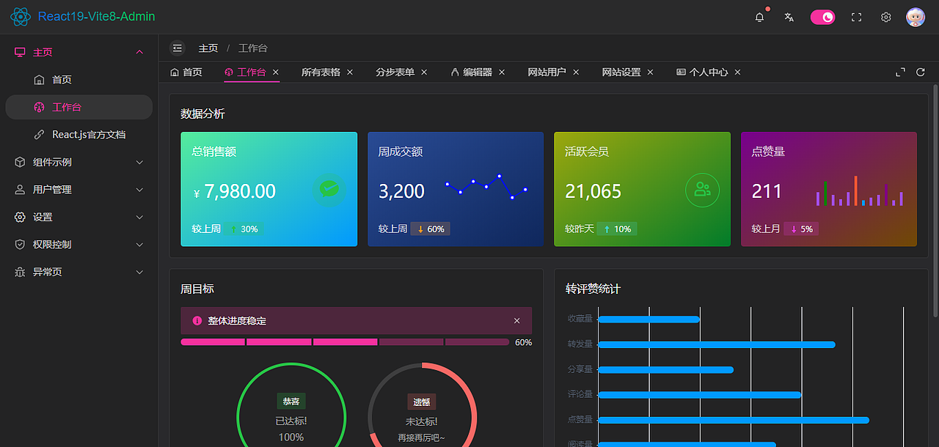Open the language translation menu

point(789,17)
